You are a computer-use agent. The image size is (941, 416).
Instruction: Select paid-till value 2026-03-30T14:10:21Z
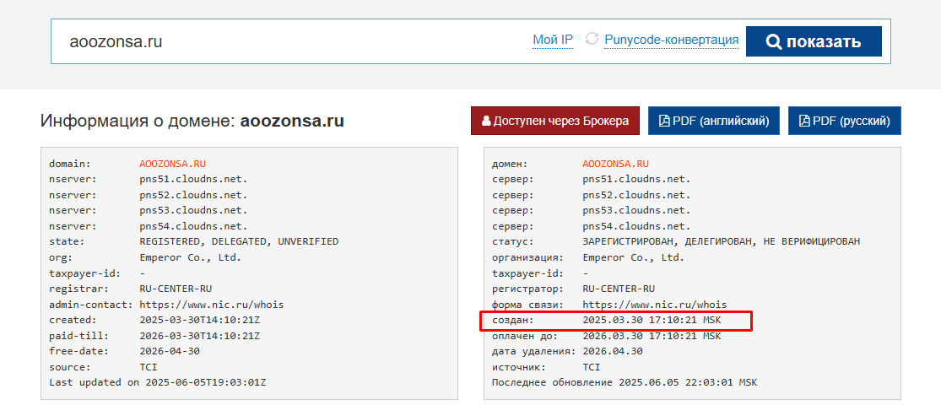click(x=199, y=336)
